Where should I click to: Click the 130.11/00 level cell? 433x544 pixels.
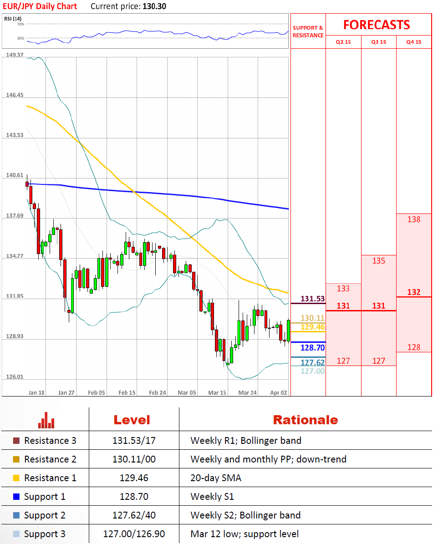click(x=134, y=459)
